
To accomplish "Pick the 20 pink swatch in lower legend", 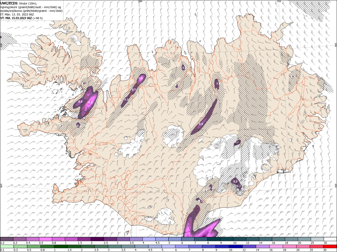I will (303, 246).
